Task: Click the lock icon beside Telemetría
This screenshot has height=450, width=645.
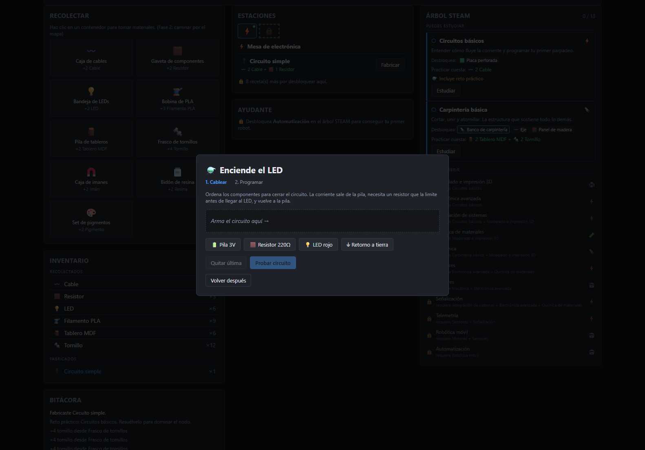Action: coord(429,319)
